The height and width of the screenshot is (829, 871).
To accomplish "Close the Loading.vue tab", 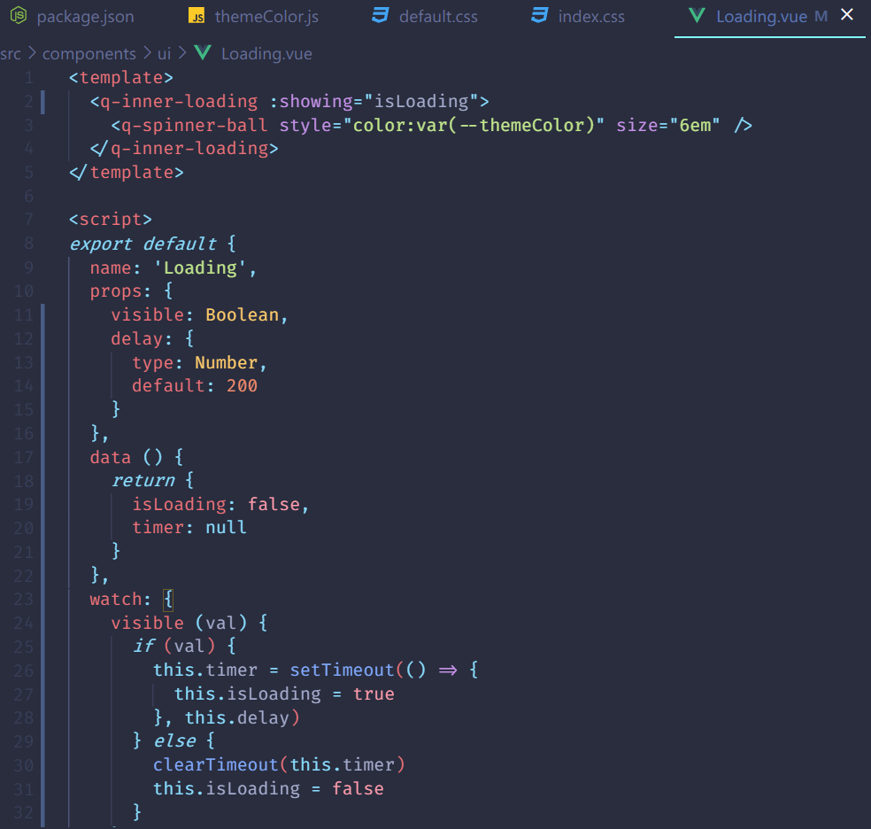I will [x=846, y=14].
